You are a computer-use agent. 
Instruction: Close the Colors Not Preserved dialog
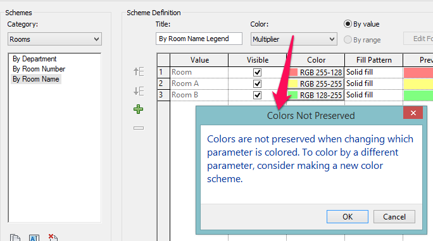(x=413, y=113)
